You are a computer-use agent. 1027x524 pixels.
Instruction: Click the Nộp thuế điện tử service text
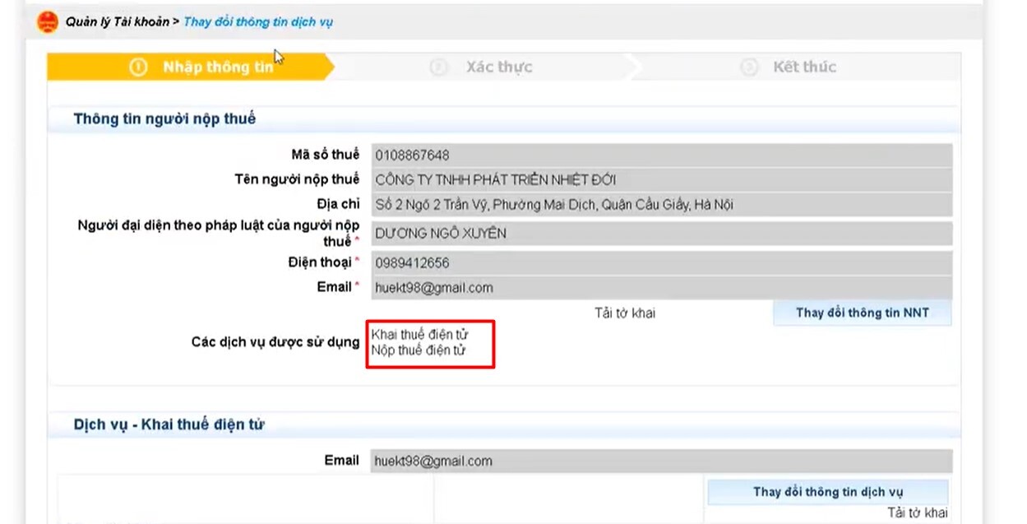coord(419,350)
